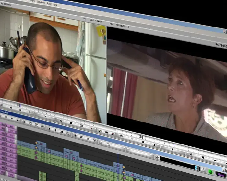Click the down-arrow icon in timeline toolbar

pos(12,118)
